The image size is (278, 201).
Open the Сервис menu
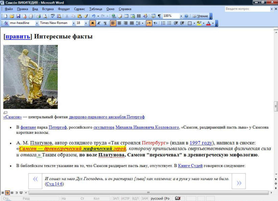point(79,9)
